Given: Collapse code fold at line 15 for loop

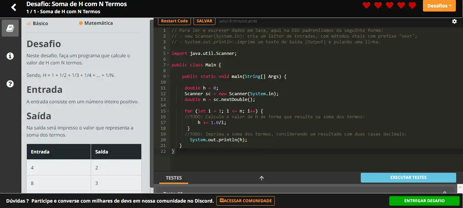Looking at the screenshot, I should pos(168,111).
